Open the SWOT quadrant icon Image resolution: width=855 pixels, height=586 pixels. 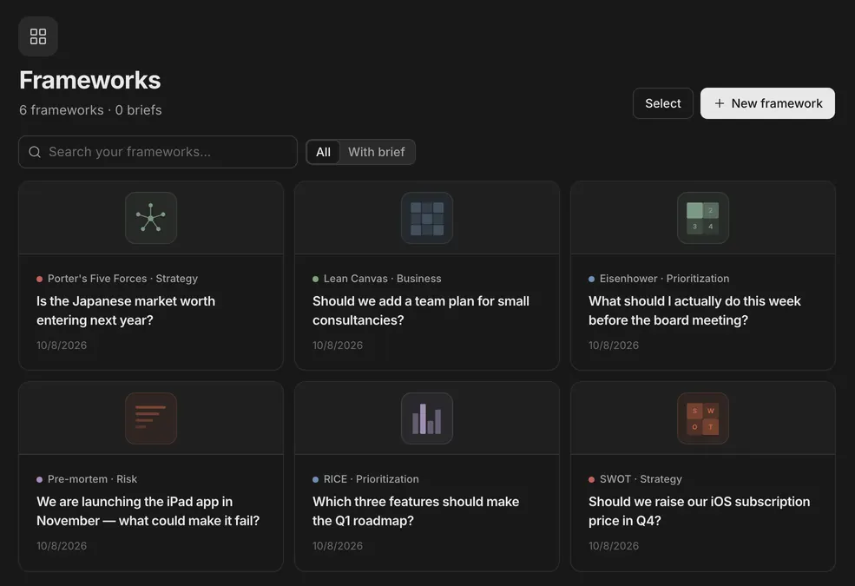pyautogui.click(x=703, y=418)
